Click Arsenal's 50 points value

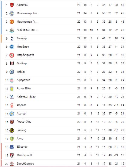pyautogui.click(x=122, y=5)
